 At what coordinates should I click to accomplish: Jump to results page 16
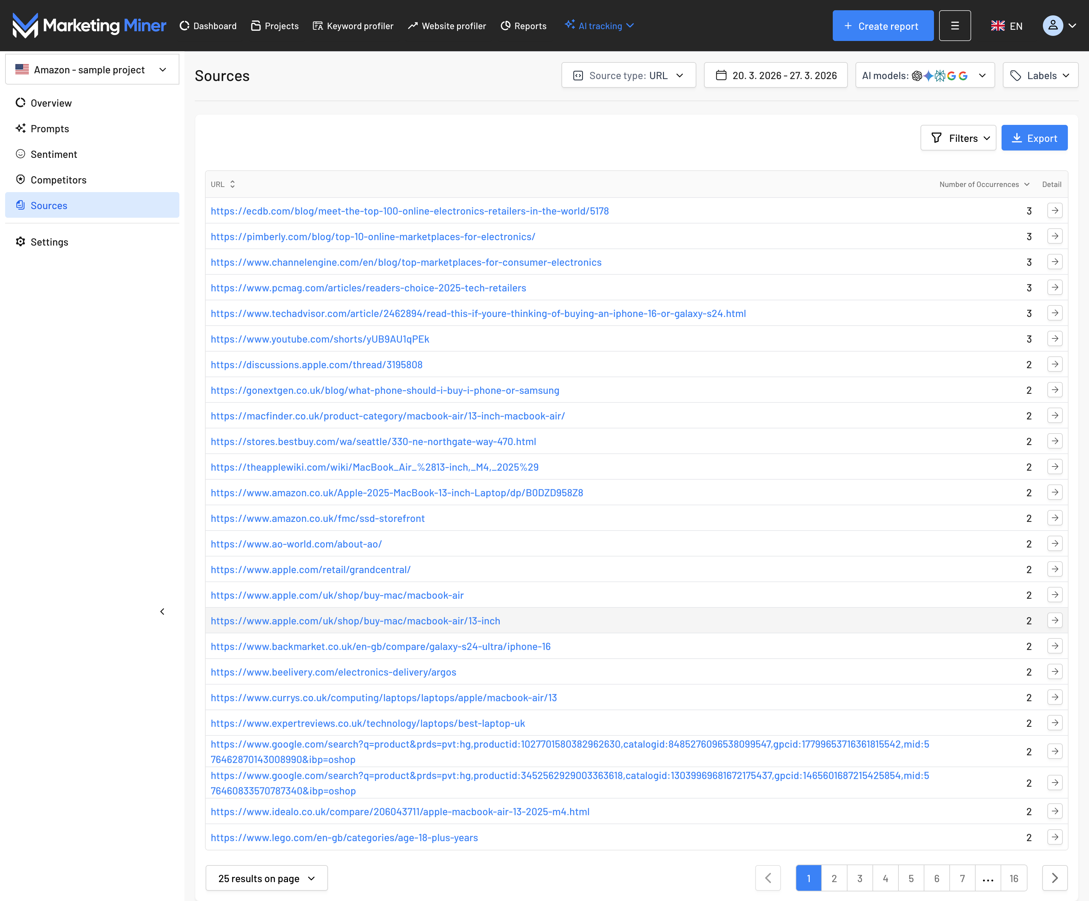(x=1013, y=878)
